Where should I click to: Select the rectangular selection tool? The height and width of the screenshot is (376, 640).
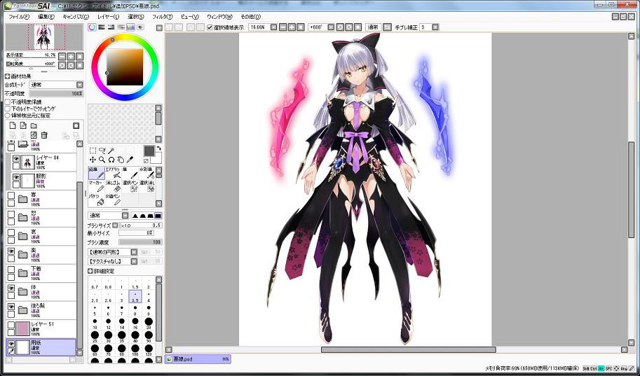pyautogui.click(x=93, y=151)
